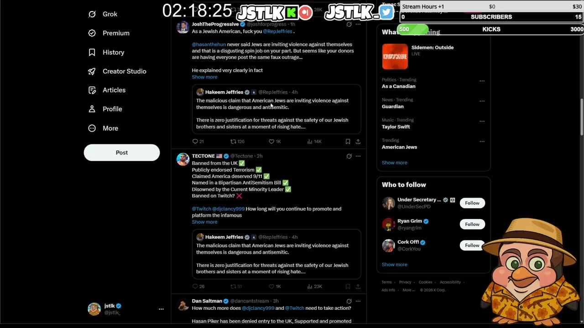Image resolution: width=584 pixels, height=328 pixels.
Task: Open more options for Guardian trend
Action: [x=482, y=101]
